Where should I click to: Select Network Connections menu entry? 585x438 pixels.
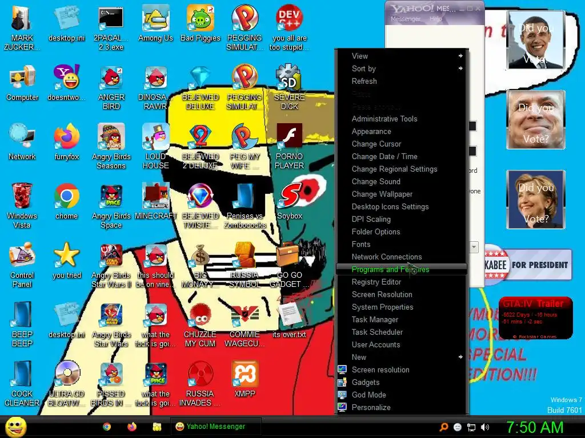[x=402, y=257]
